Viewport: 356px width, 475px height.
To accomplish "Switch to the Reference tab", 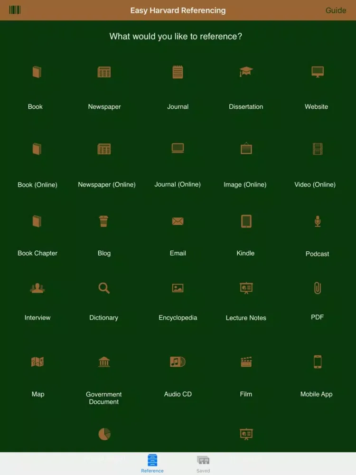I will [152, 464].
